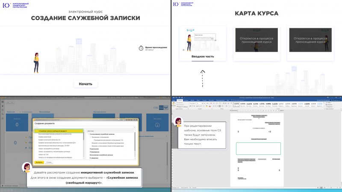Image resolution: width=342 pixels, height=192 pixels.
Task: Click Заменить in the Word editing group
Action: pyautogui.click(x=330, y=105)
